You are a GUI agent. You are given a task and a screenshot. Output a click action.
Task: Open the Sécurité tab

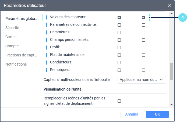coord(12,28)
